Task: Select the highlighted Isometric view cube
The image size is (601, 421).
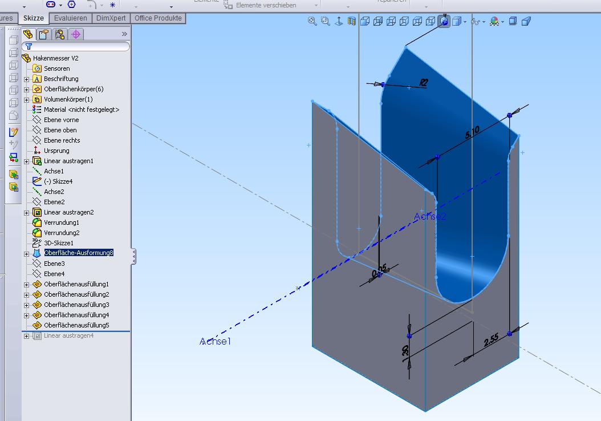Action: 444,21
